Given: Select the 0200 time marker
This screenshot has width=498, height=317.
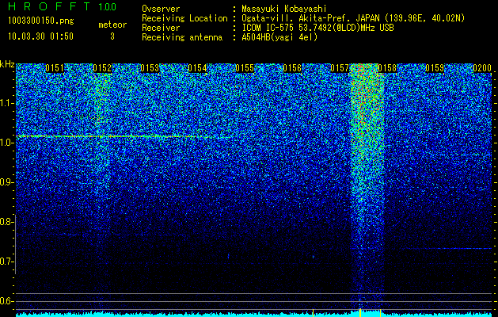Looking at the screenshot, I should coord(482,68).
